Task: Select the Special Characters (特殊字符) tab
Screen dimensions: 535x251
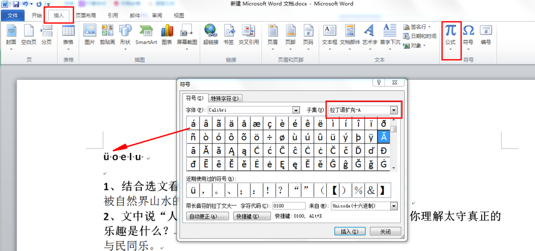Action: coord(225,98)
